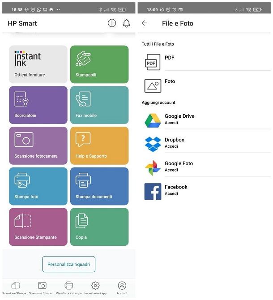Open the Stampa foto tile
This screenshot has height=300, width=273.
point(38,186)
